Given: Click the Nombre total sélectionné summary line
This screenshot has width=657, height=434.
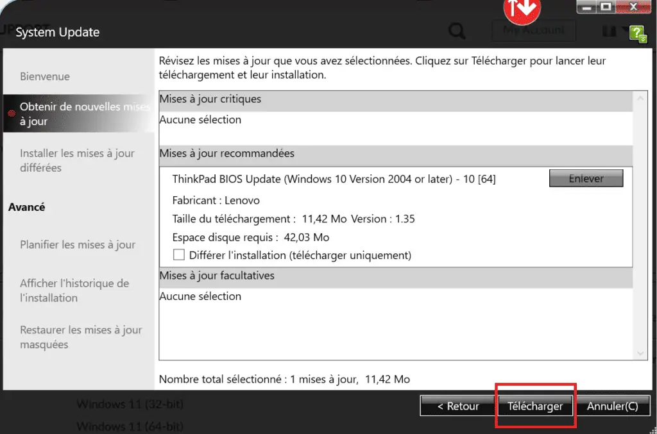Looking at the screenshot, I should pyautogui.click(x=284, y=379).
